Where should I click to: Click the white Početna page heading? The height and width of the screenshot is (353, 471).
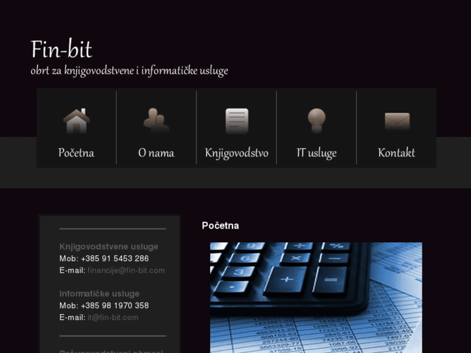(220, 225)
